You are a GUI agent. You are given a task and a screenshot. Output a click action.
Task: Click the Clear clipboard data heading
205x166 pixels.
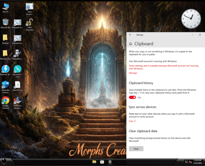click(143, 131)
